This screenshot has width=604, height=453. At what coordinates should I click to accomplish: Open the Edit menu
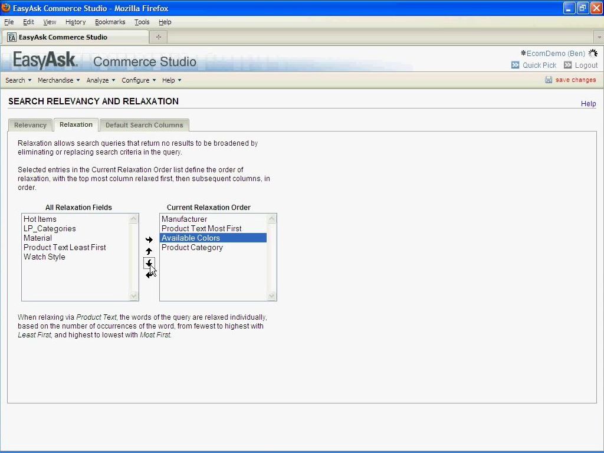(x=28, y=22)
